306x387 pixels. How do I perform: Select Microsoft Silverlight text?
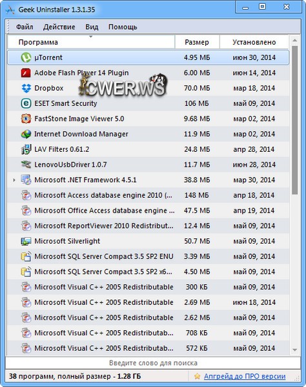click(x=67, y=241)
